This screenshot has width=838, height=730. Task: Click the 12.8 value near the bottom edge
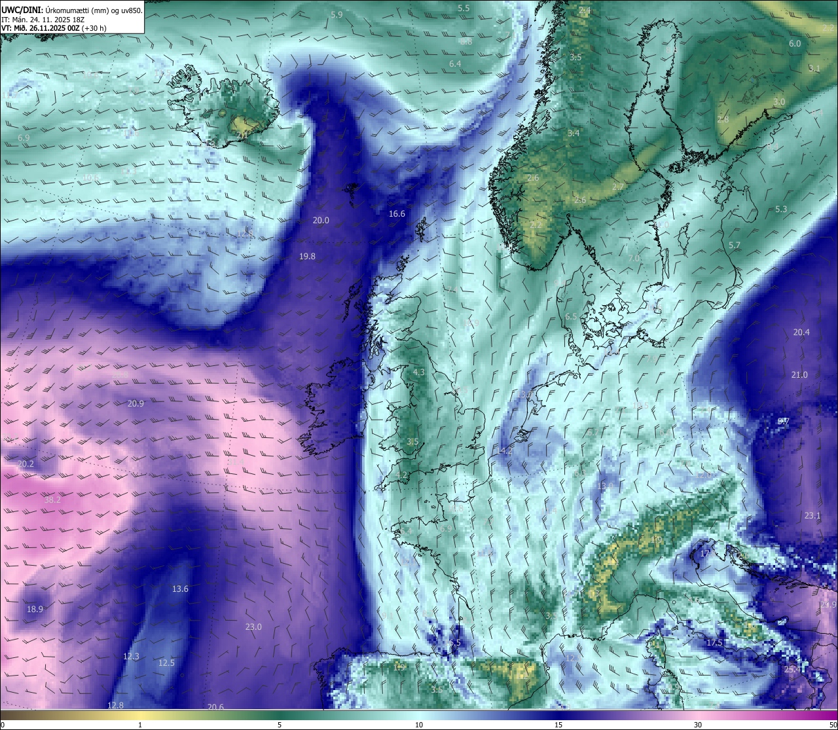[x=115, y=705]
